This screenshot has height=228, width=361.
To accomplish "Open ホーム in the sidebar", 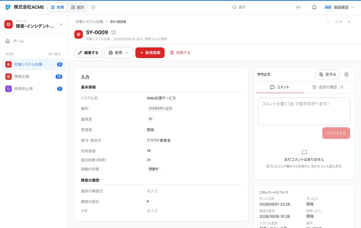I will pyautogui.click(x=34, y=41).
